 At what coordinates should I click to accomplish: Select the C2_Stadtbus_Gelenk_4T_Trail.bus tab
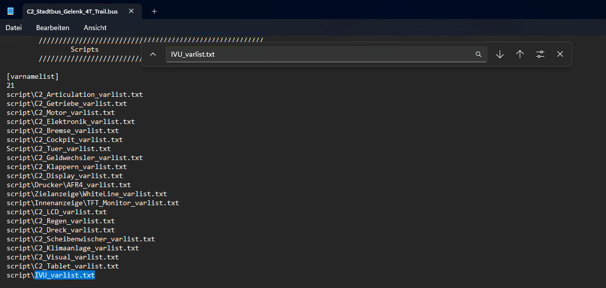click(72, 11)
